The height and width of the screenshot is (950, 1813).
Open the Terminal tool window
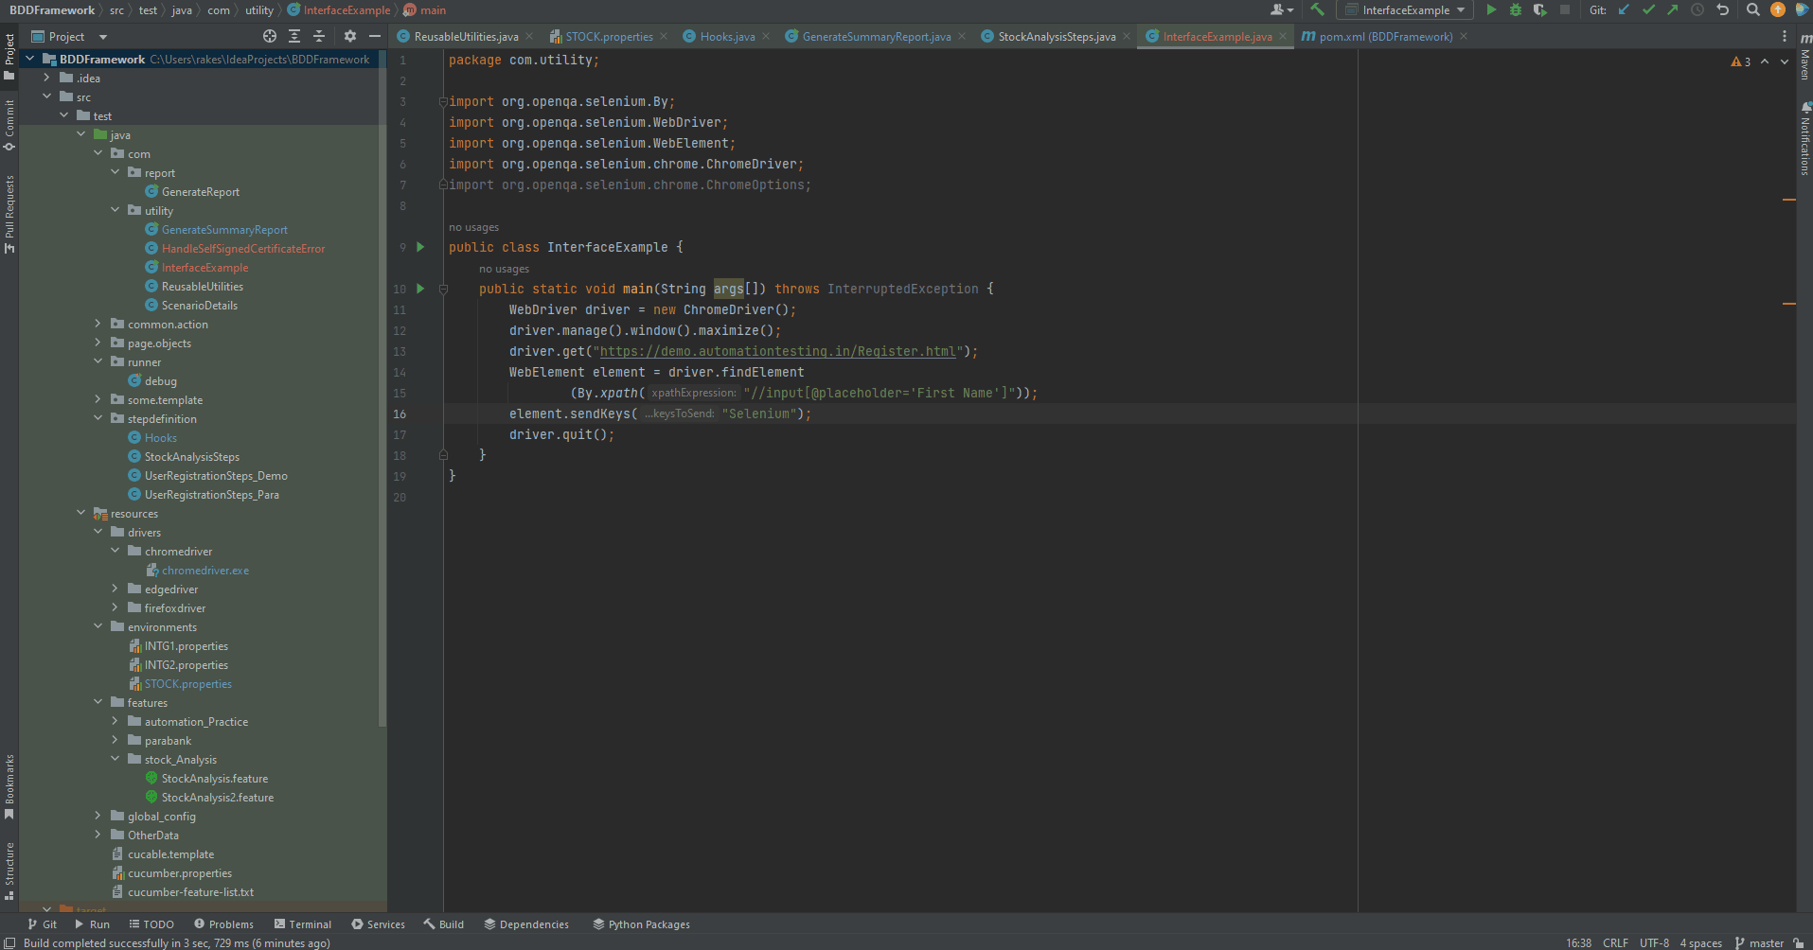[x=303, y=924]
